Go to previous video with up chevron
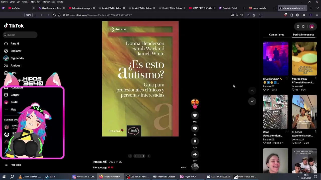The width and height of the screenshot is (321, 180). 252,90
